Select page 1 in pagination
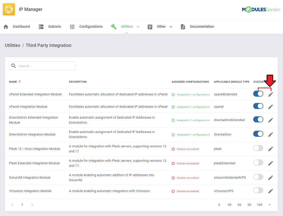This screenshot has width=283, height=216. tap(22, 205)
